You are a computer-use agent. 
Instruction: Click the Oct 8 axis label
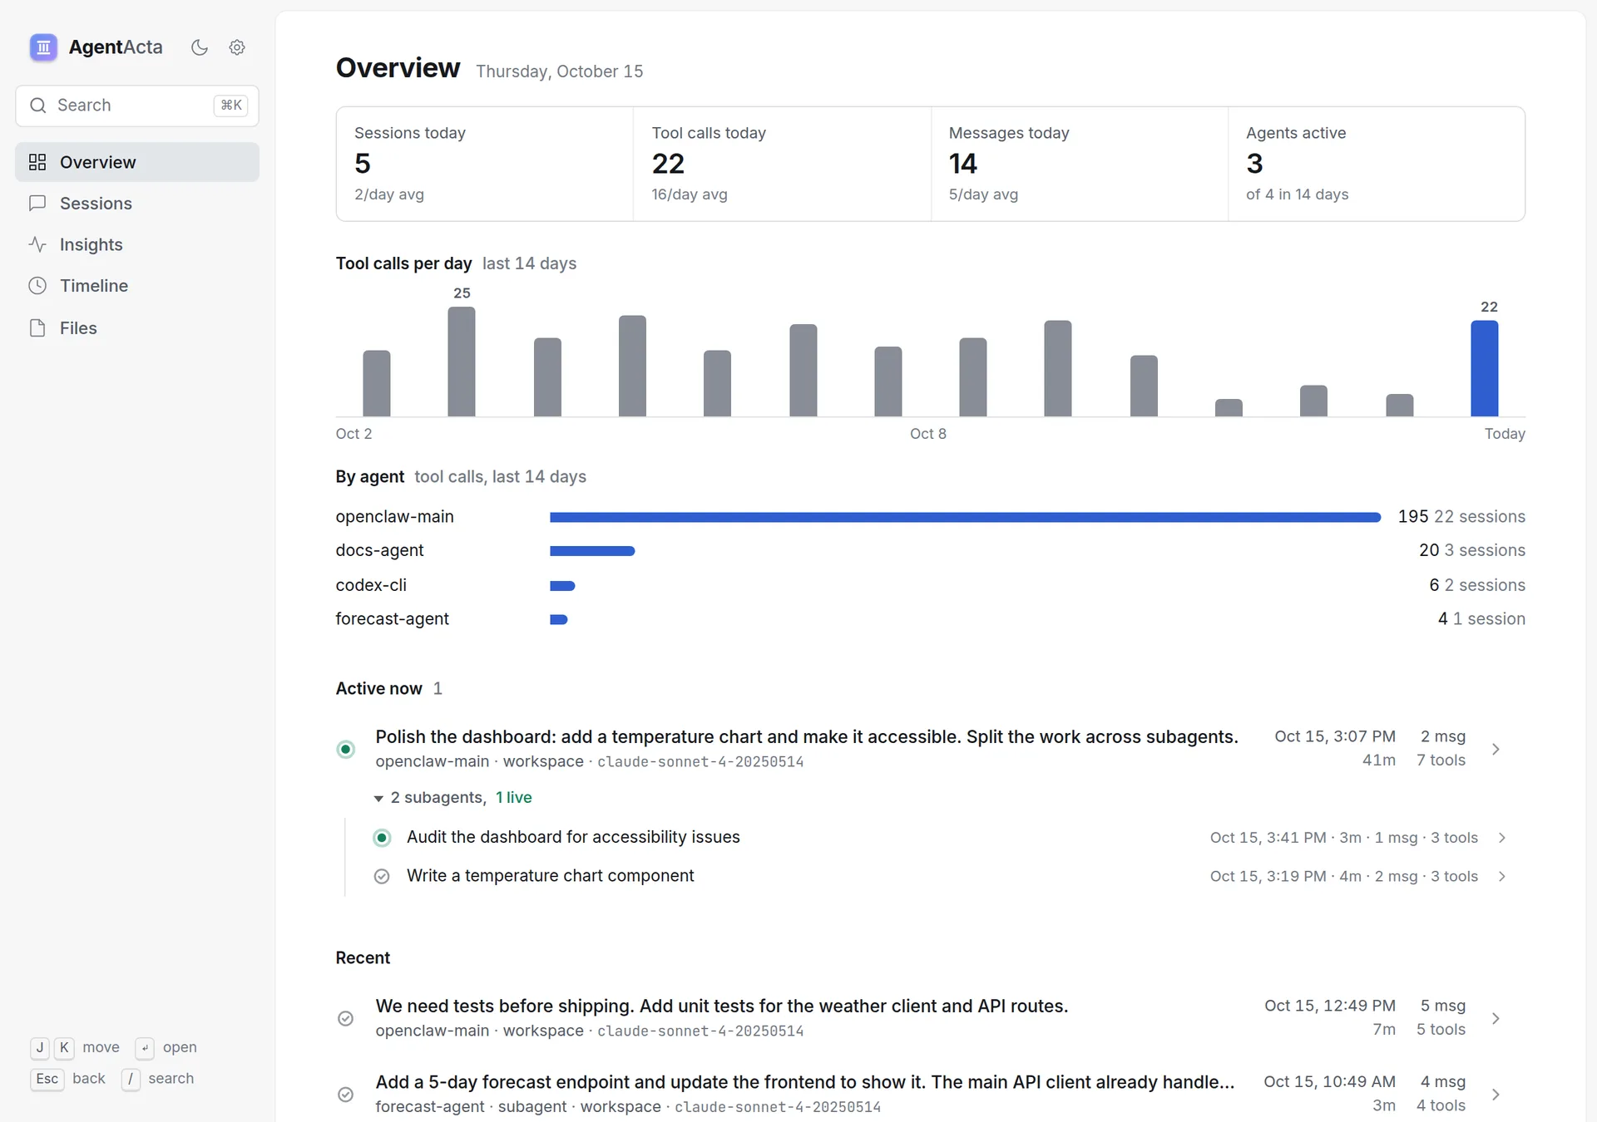click(x=928, y=434)
